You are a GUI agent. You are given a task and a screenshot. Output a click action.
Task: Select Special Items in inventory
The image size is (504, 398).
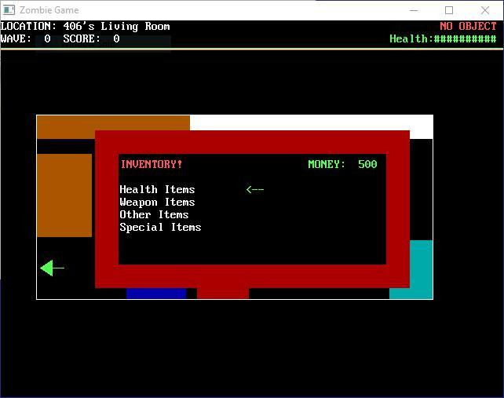(x=160, y=227)
